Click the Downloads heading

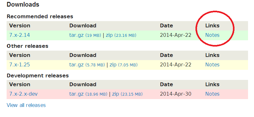[23, 4]
